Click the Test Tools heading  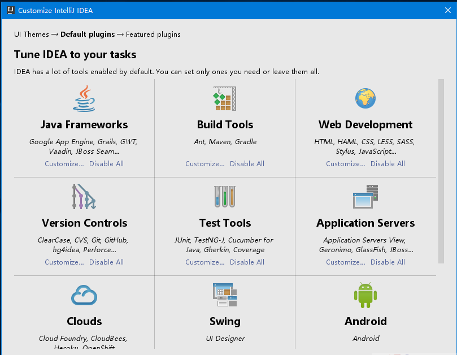(x=225, y=223)
